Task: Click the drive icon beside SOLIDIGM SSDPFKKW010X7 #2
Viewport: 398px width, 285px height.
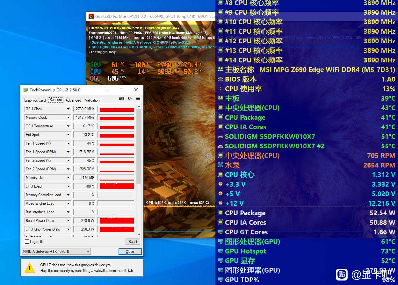Action: pyautogui.click(x=221, y=146)
